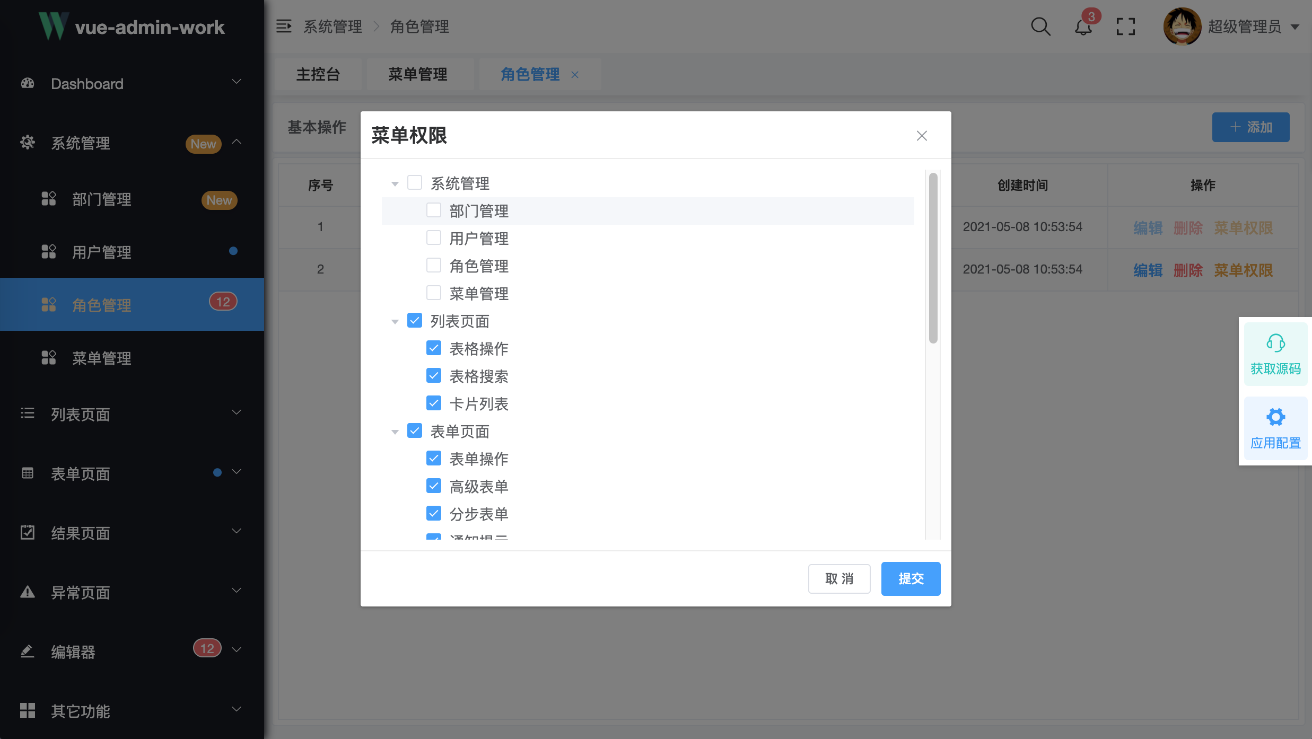Select the 分步表单 tree item label
The width and height of the screenshot is (1312, 739).
(479, 514)
